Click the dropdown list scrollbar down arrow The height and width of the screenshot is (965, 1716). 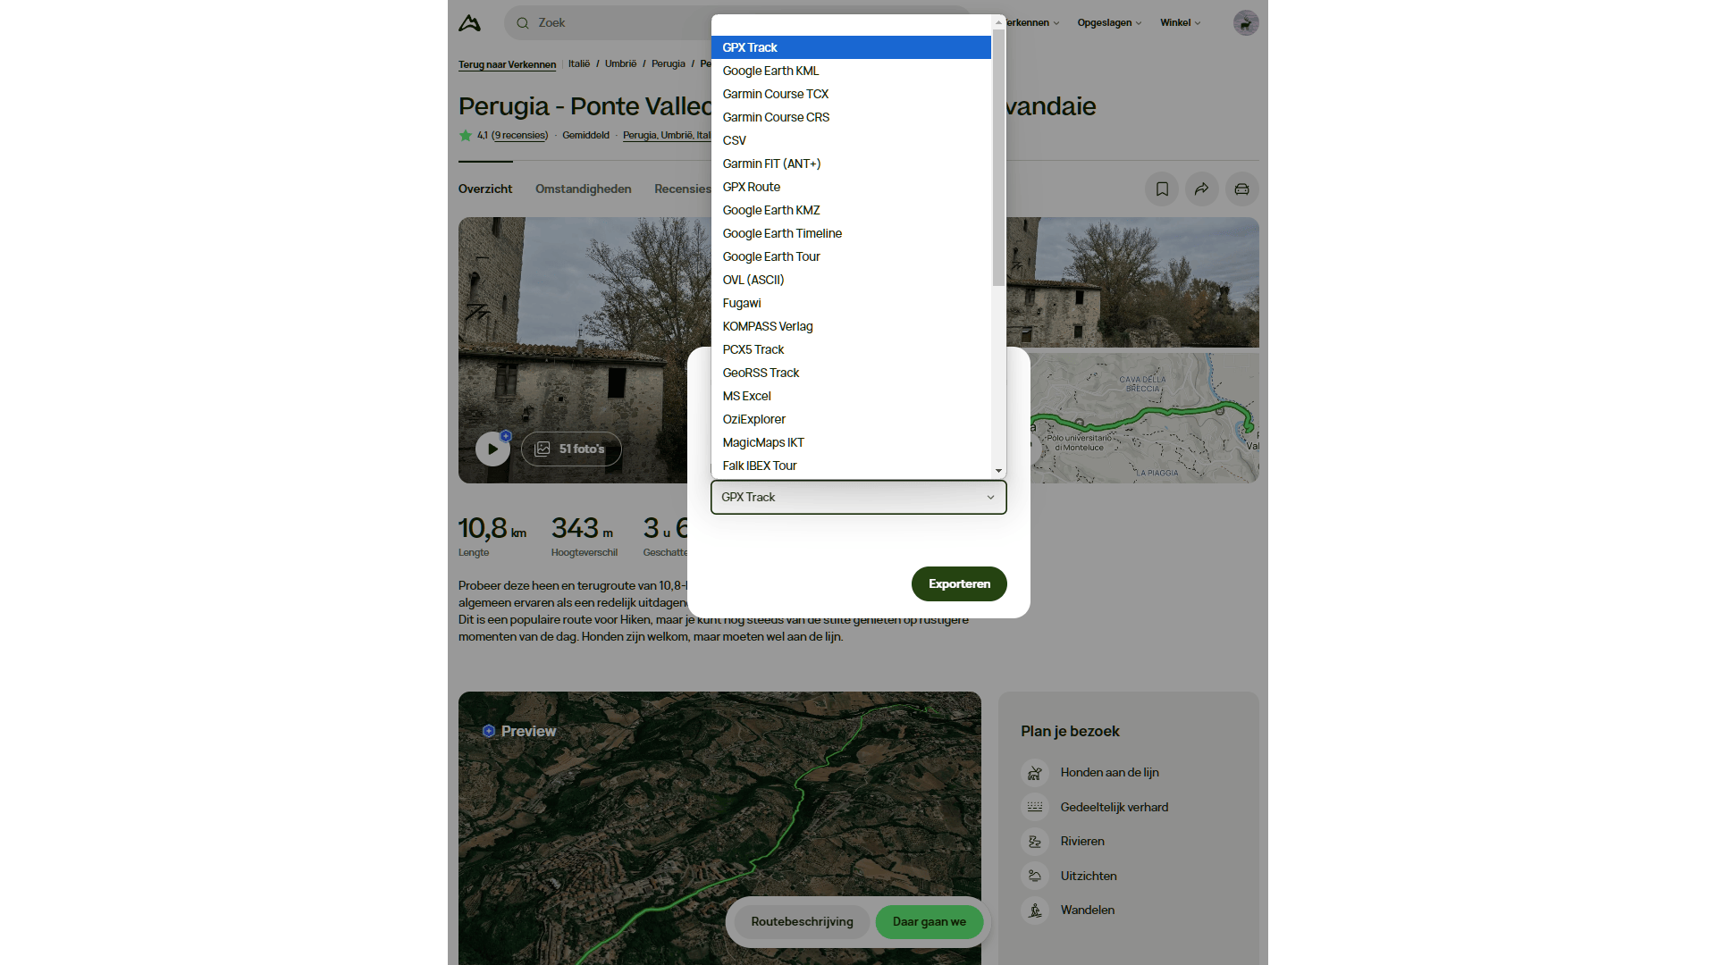[x=998, y=471]
